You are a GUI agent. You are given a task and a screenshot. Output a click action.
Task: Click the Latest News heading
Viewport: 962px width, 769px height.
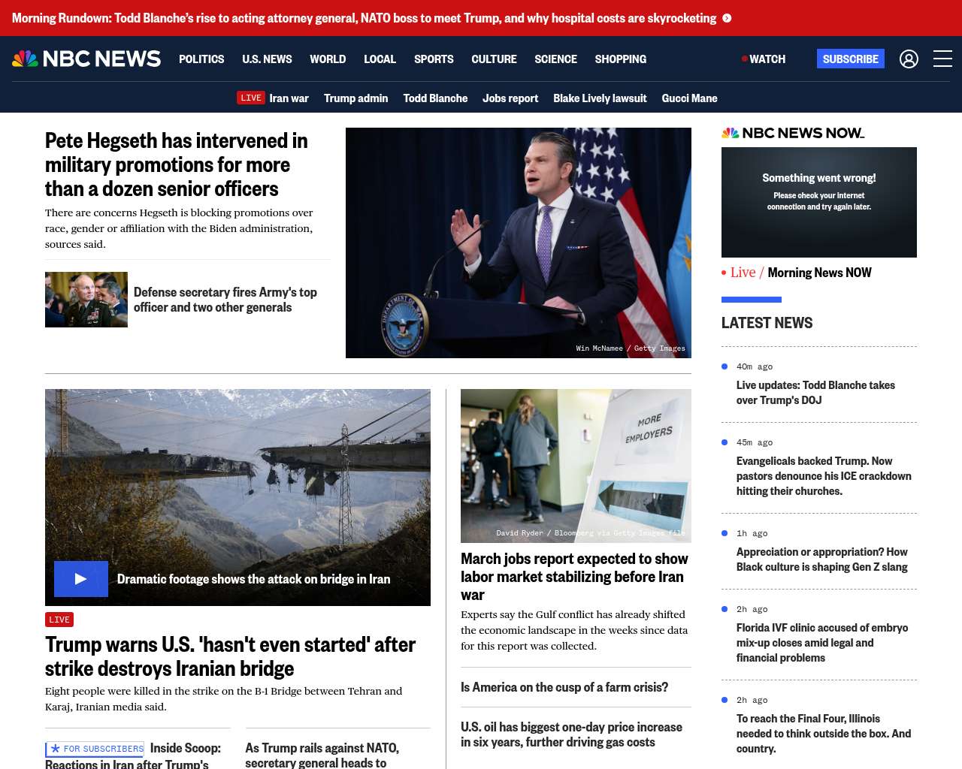point(767,323)
